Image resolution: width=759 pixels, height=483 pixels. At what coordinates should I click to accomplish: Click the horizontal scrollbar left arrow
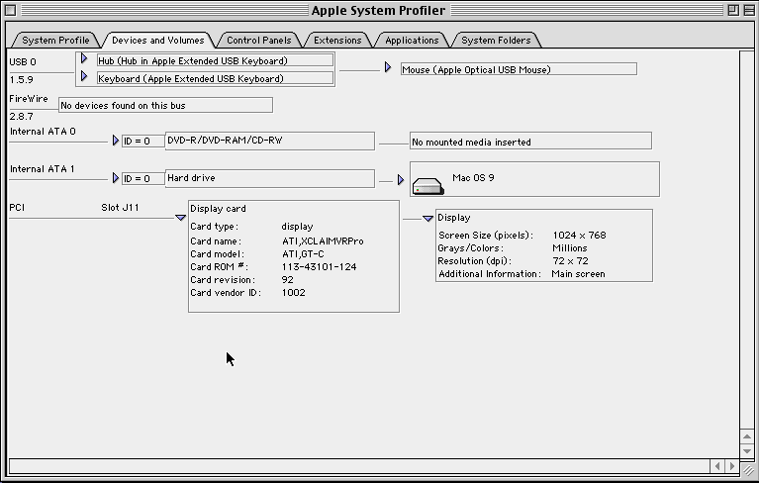point(717,466)
